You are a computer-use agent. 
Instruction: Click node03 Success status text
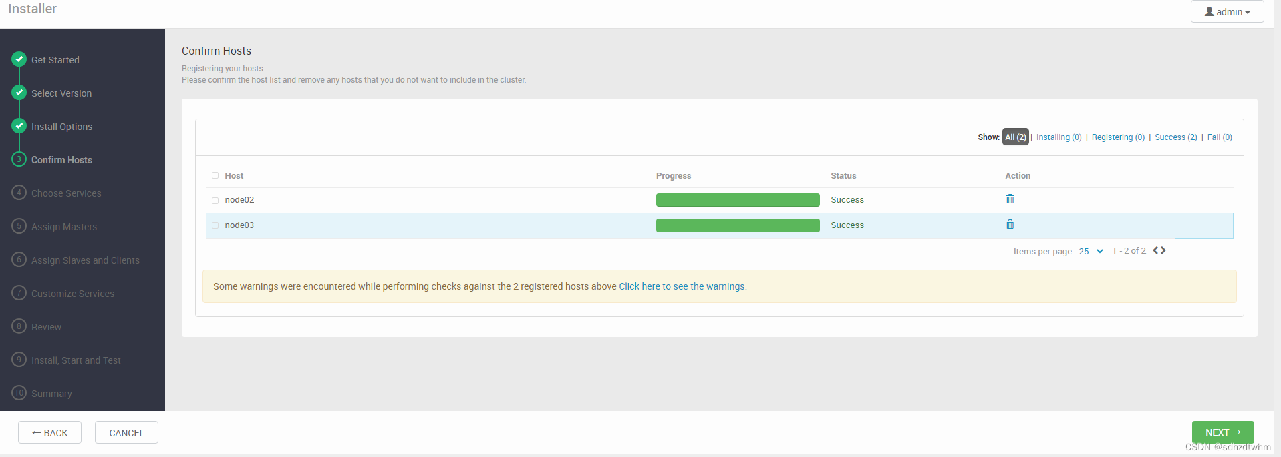point(847,225)
